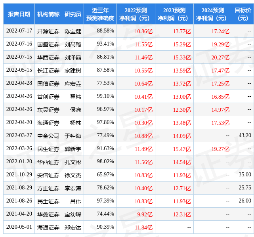Image resolution: width=254 pixels, height=237 pixels.
Task: Click analyst name 于钟海
Action: [73, 136]
